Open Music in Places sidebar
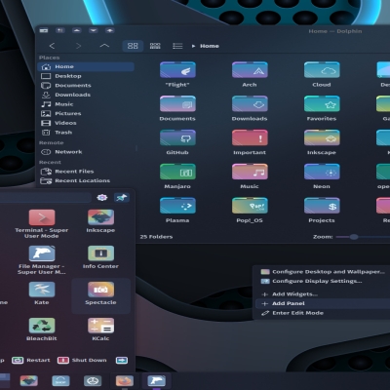The width and height of the screenshot is (390, 390). coord(86,104)
